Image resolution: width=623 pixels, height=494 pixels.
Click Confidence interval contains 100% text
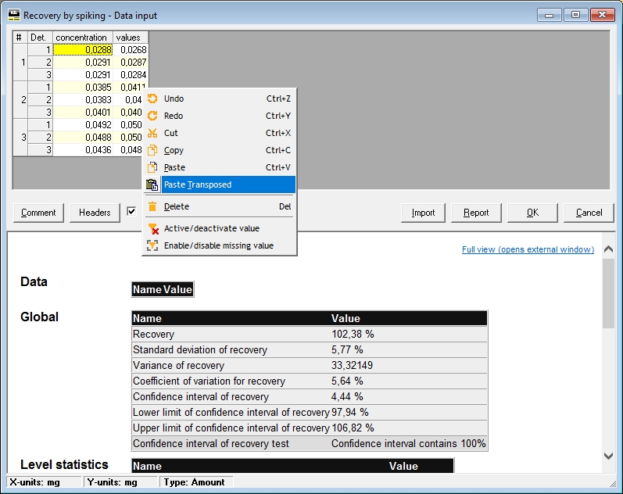(x=409, y=444)
